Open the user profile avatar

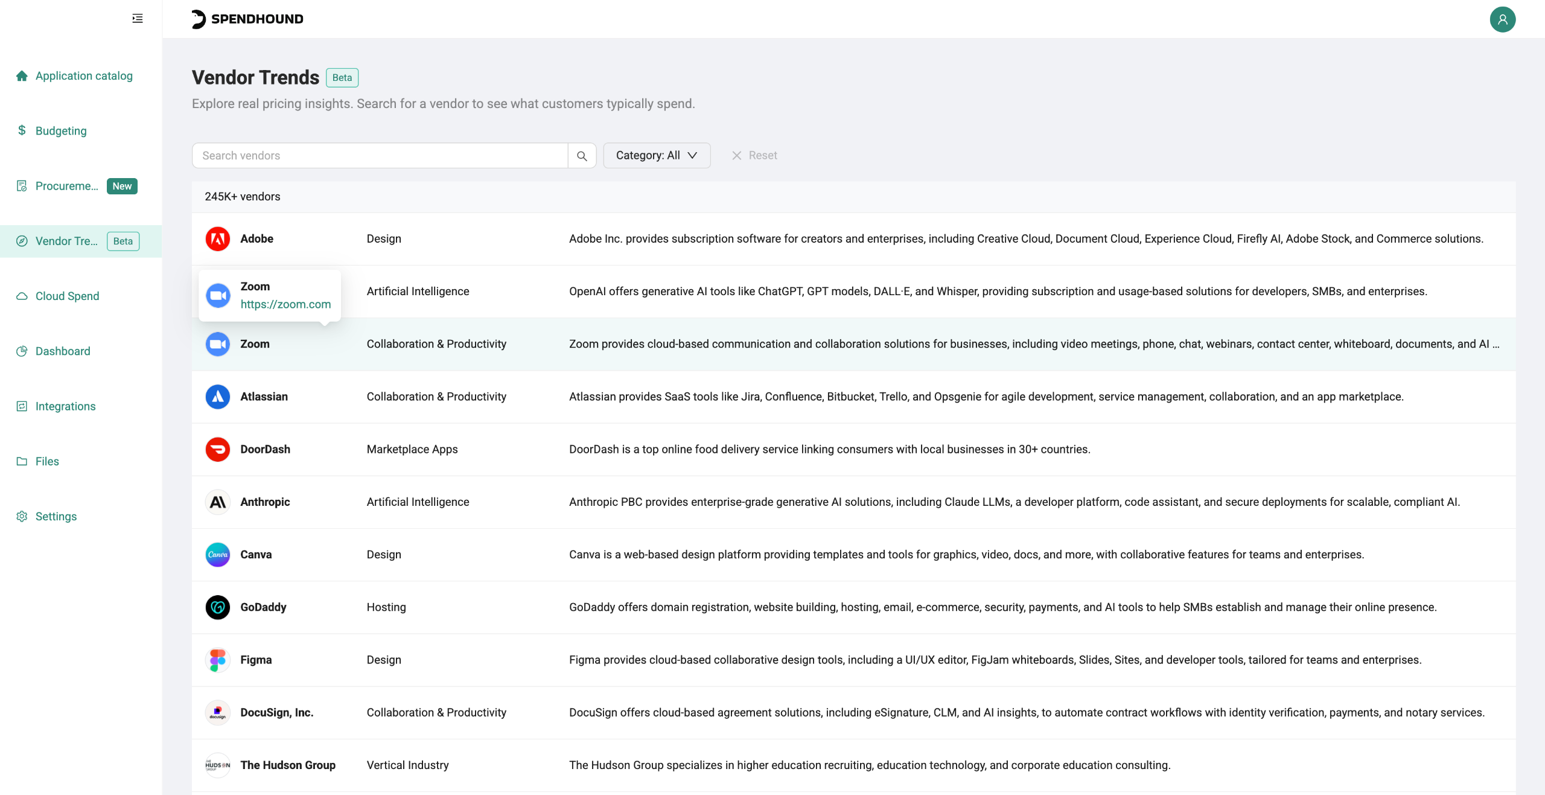coord(1502,19)
